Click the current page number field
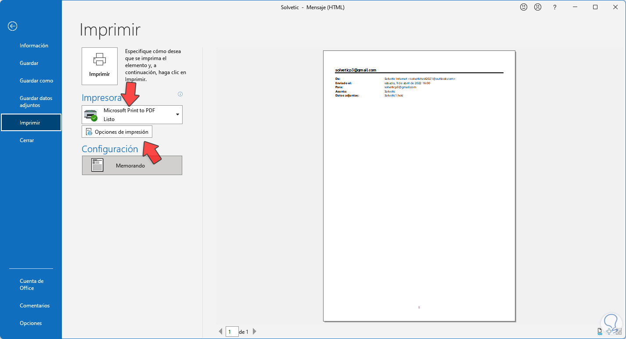Viewport: 626px width, 339px height. click(232, 332)
